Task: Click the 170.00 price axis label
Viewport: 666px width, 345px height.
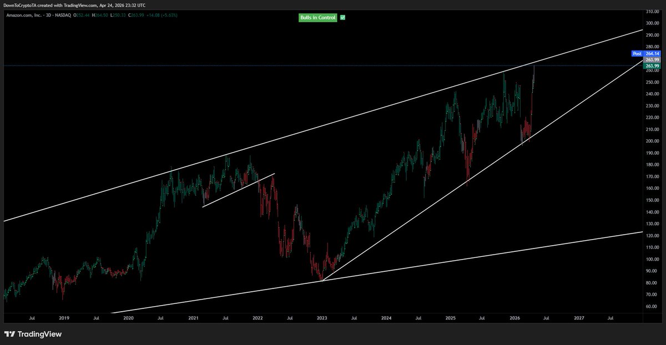Action: (652, 176)
